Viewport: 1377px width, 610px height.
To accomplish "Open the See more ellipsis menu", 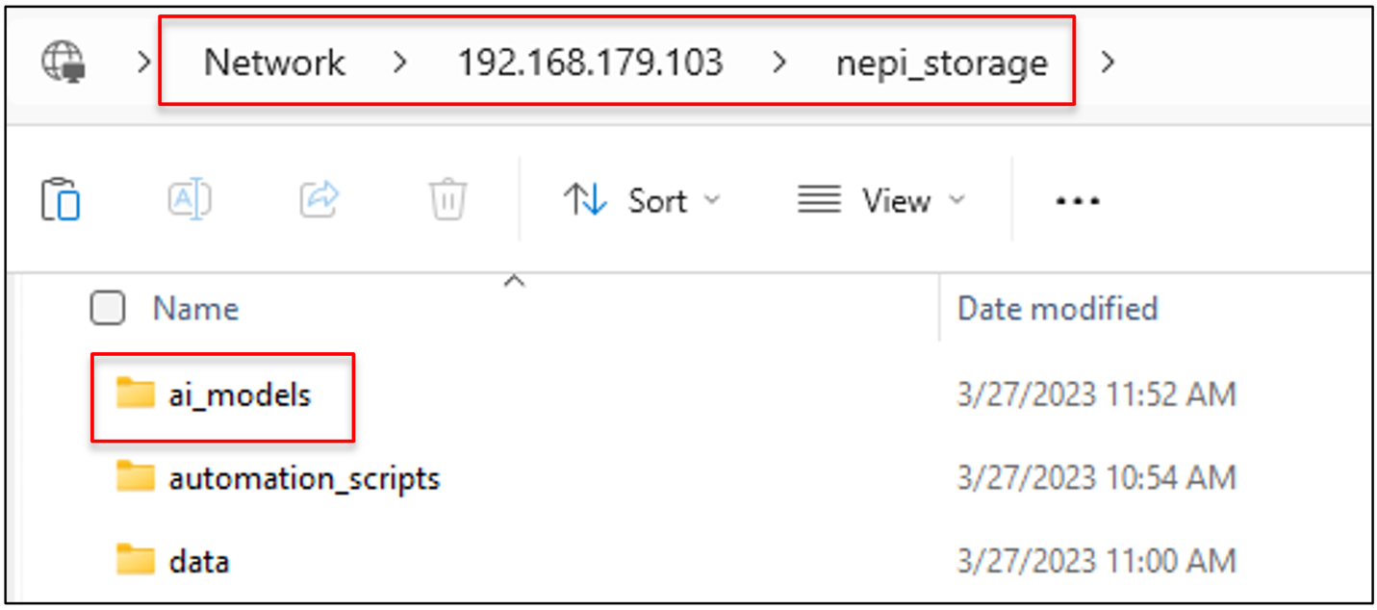I will [x=1076, y=200].
